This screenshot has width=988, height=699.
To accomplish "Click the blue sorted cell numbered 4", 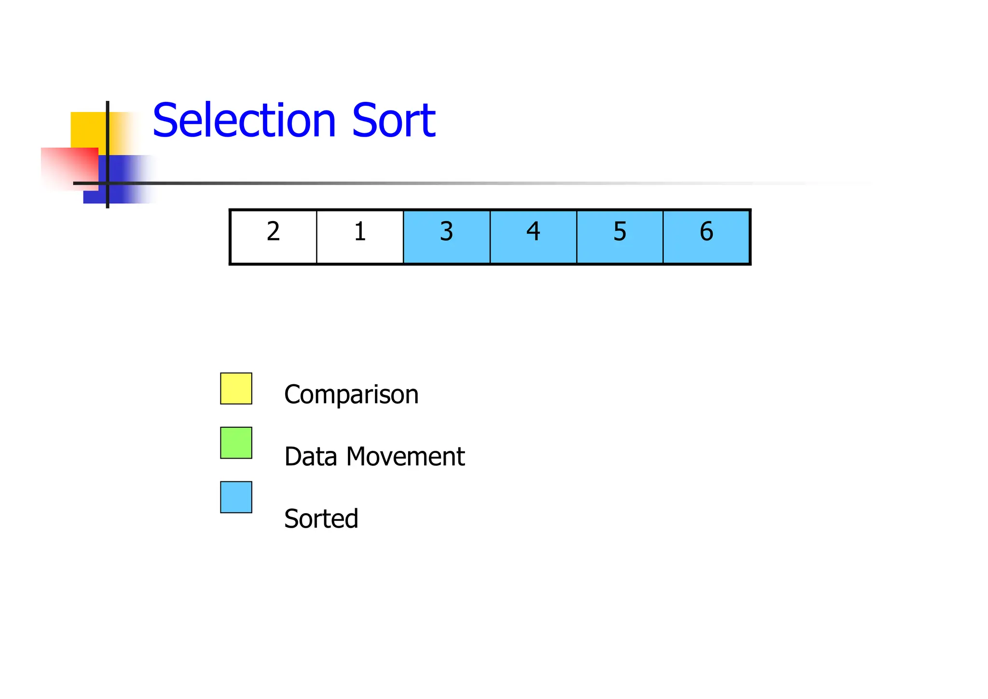I will 533,237.
